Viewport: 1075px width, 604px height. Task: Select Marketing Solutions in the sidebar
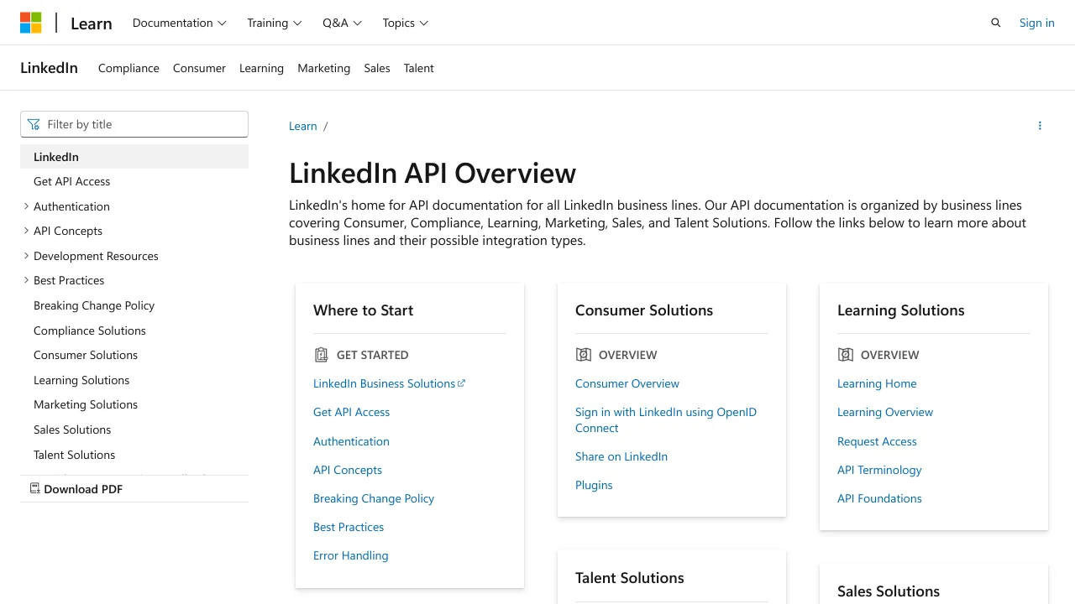[86, 404]
